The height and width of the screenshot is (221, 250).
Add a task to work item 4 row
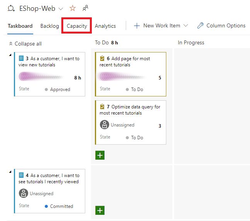100,210
